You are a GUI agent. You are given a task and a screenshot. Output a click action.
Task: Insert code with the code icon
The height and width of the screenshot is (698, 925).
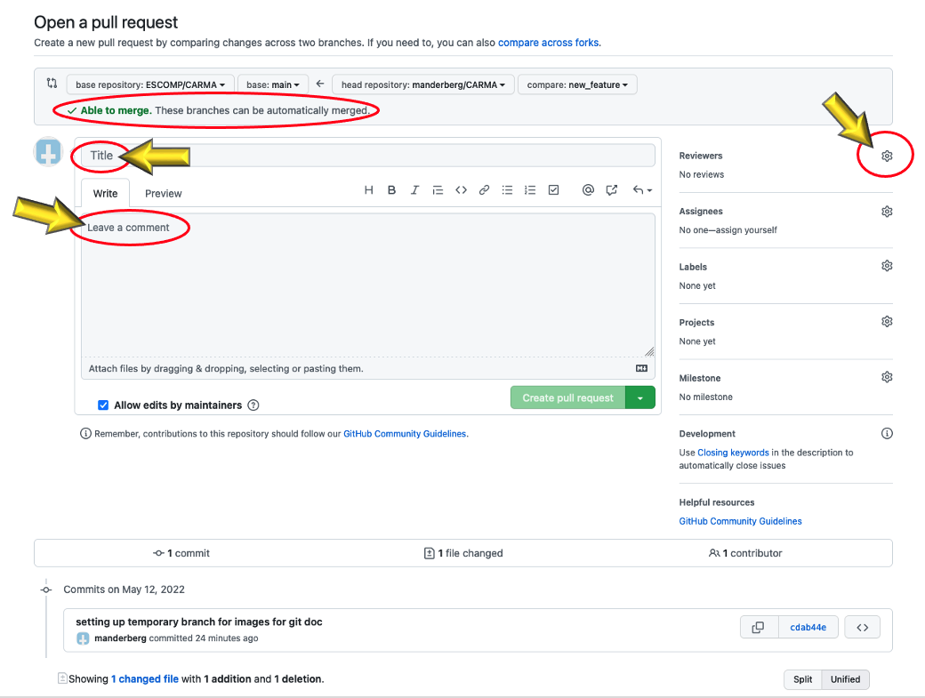tap(461, 190)
